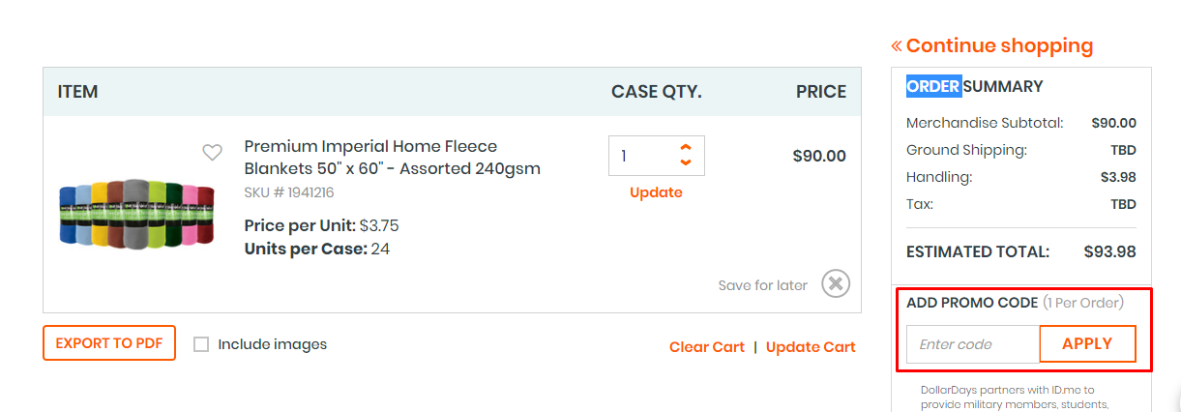Image resolution: width=1181 pixels, height=412 pixels.
Task: Click the SKU # 1941216 text
Action: point(288,192)
